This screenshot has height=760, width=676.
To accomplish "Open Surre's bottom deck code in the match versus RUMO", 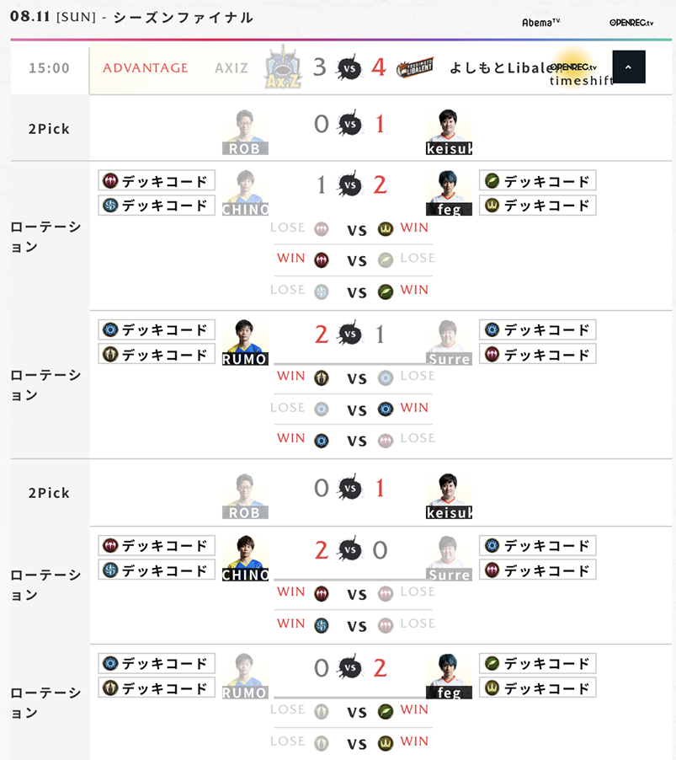I will pos(538,354).
